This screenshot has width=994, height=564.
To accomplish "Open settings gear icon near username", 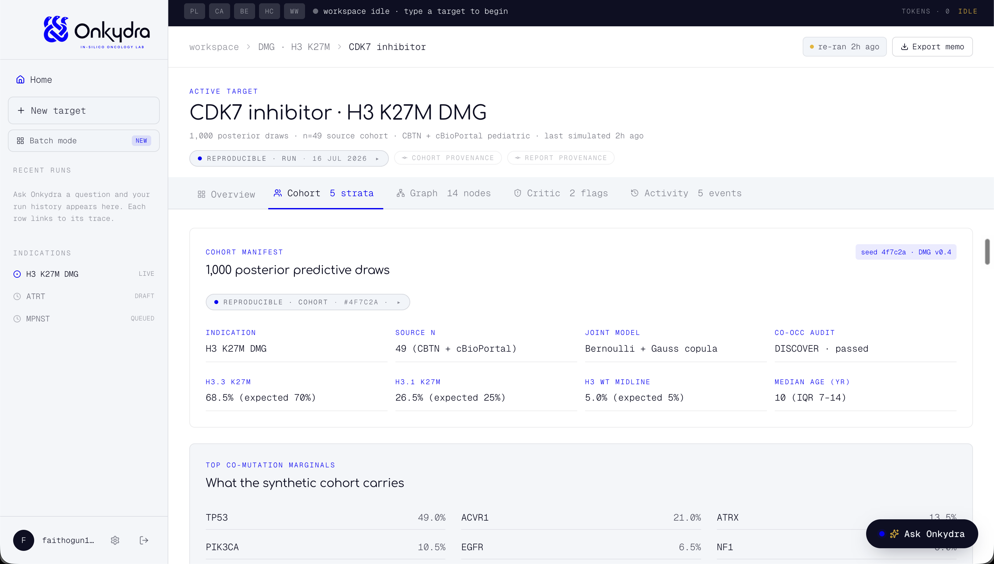I will pos(115,540).
